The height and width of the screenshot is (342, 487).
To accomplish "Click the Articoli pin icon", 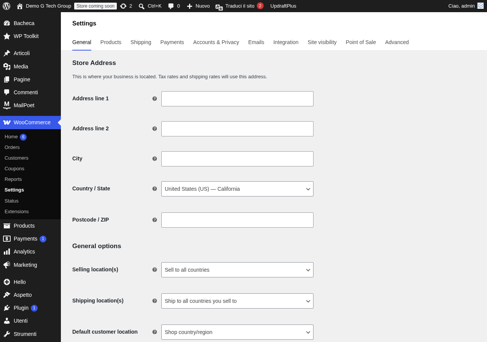I will (x=7, y=53).
